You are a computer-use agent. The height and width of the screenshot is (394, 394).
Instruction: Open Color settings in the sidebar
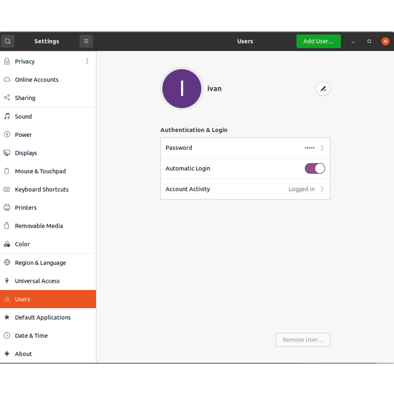coord(22,244)
